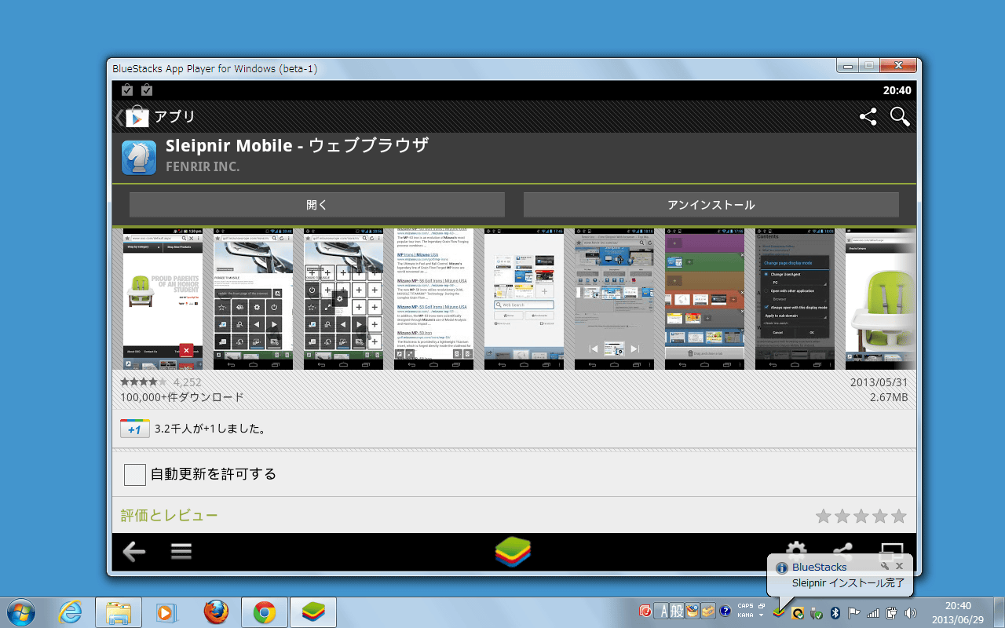
Task: Click the IME help question mark icon
Action: tap(725, 611)
